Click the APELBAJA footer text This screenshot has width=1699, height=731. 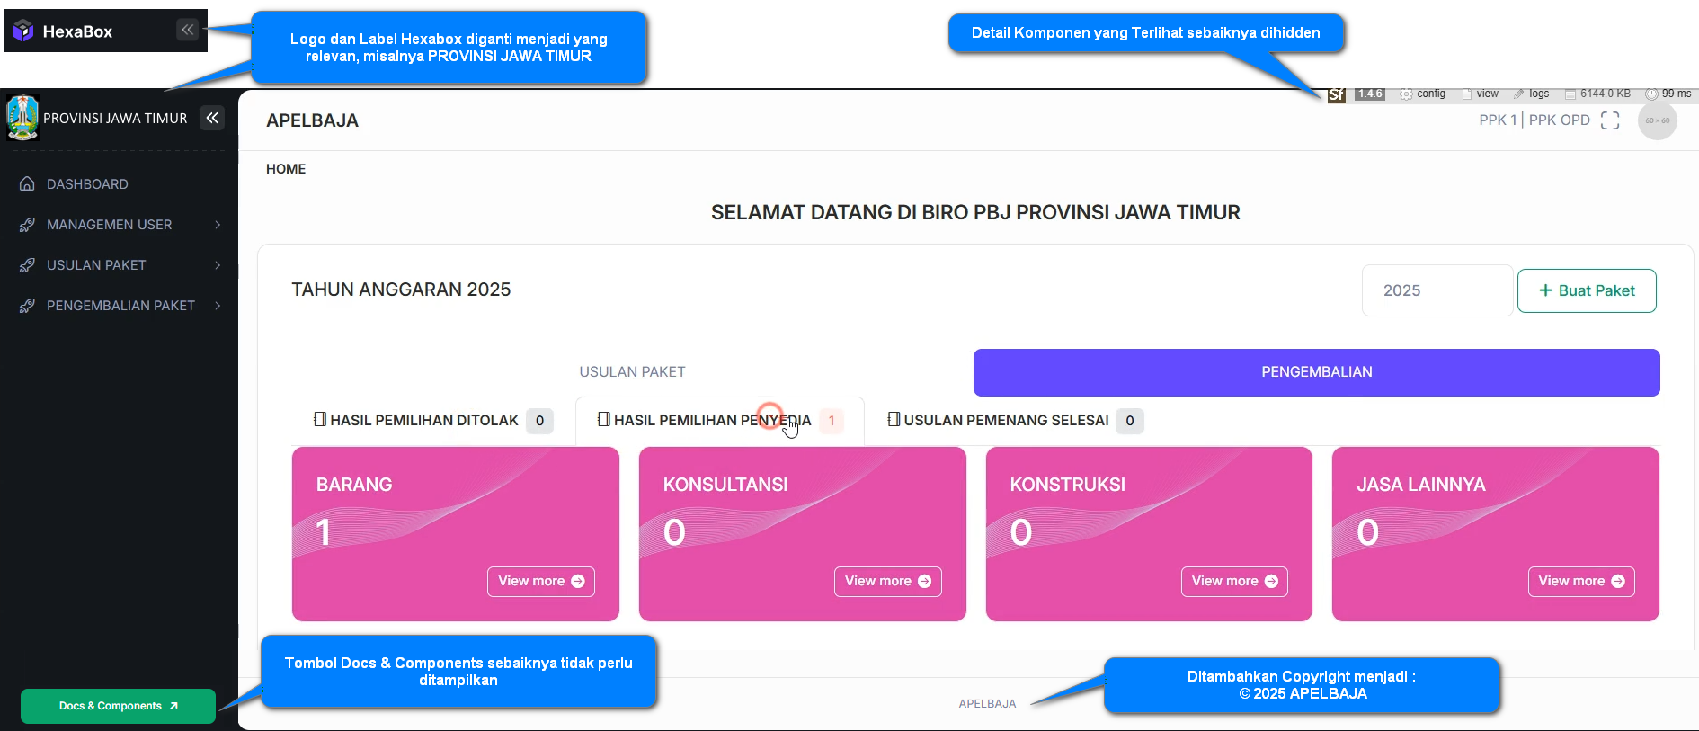tap(987, 704)
